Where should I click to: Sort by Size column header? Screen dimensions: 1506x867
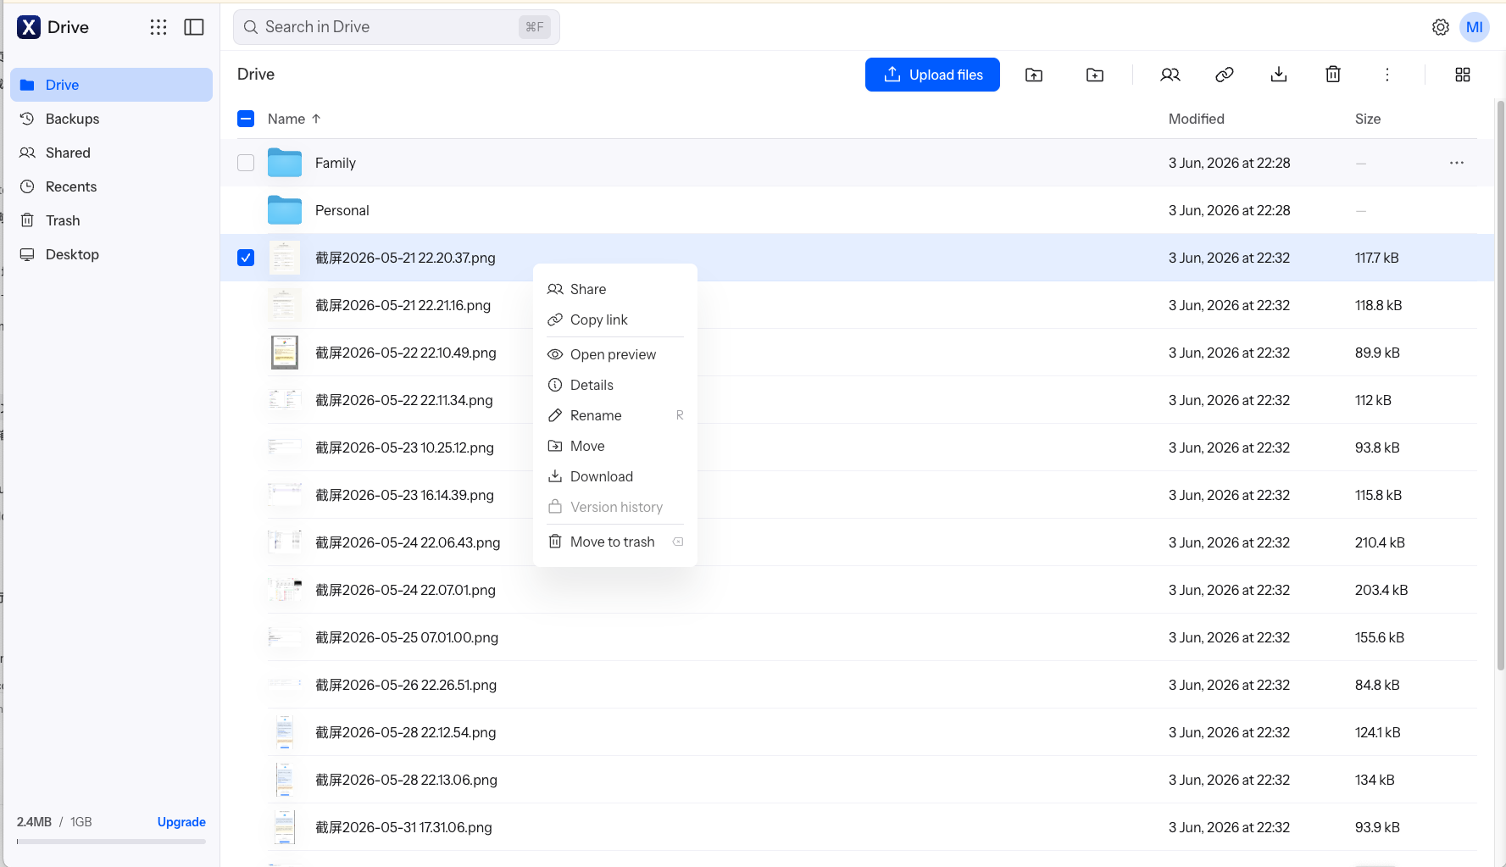coord(1368,119)
